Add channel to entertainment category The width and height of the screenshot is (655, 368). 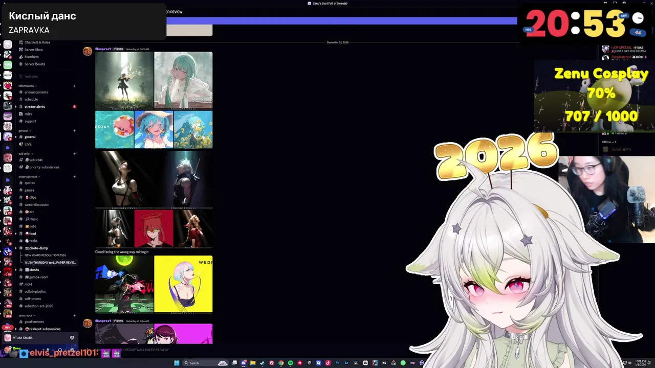[x=74, y=177]
